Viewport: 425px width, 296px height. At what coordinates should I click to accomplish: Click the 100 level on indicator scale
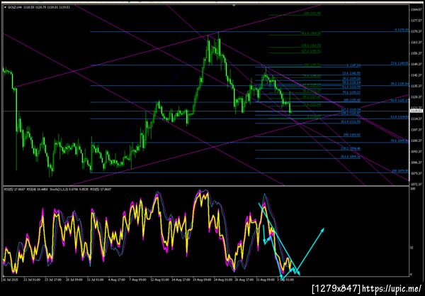[412, 188]
